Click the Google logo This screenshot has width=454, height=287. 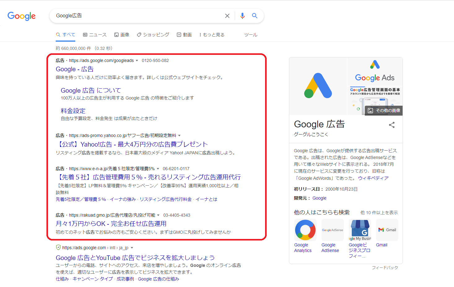point(21,16)
